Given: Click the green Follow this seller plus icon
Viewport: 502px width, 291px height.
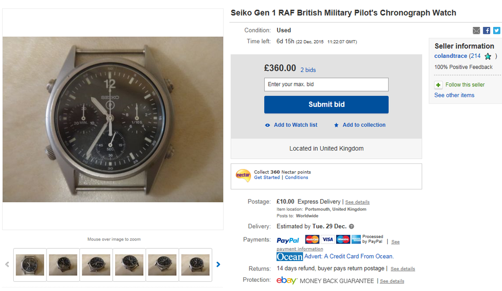Looking at the screenshot, I should point(438,85).
